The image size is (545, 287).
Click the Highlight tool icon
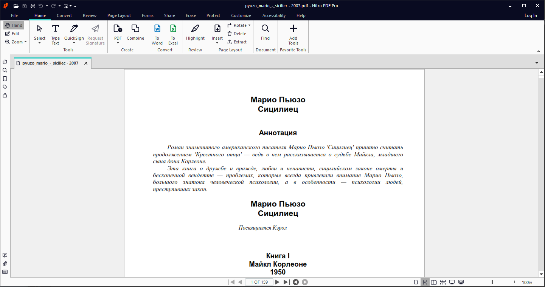click(x=195, y=32)
